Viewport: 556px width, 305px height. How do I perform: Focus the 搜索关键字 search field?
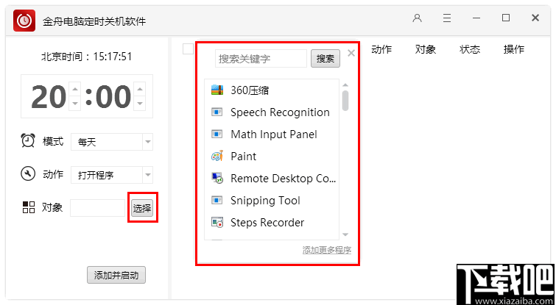(x=261, y=58)
